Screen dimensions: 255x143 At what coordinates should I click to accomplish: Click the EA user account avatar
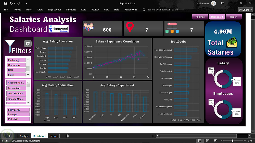click(213, 3)
